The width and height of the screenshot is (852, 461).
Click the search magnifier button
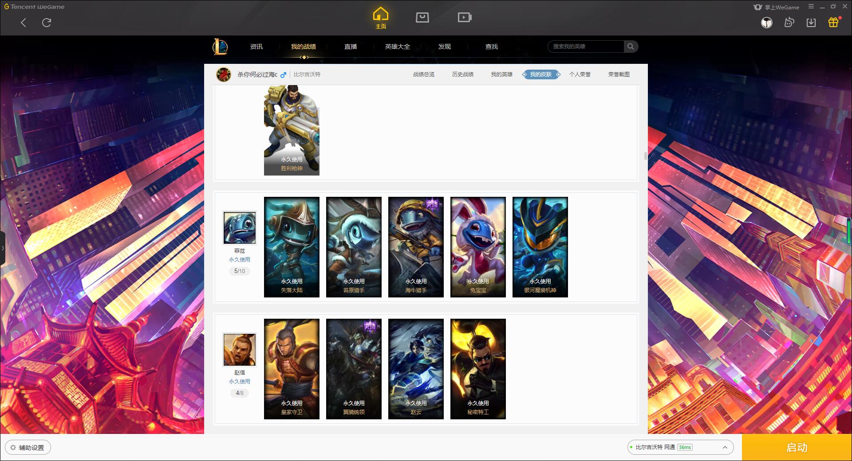[631, 47]
